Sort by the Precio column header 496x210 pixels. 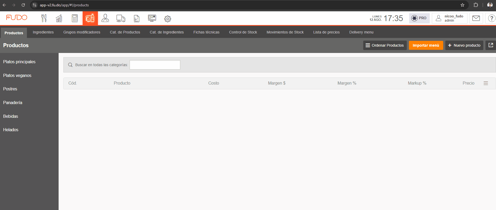click(x=469, y=83)
